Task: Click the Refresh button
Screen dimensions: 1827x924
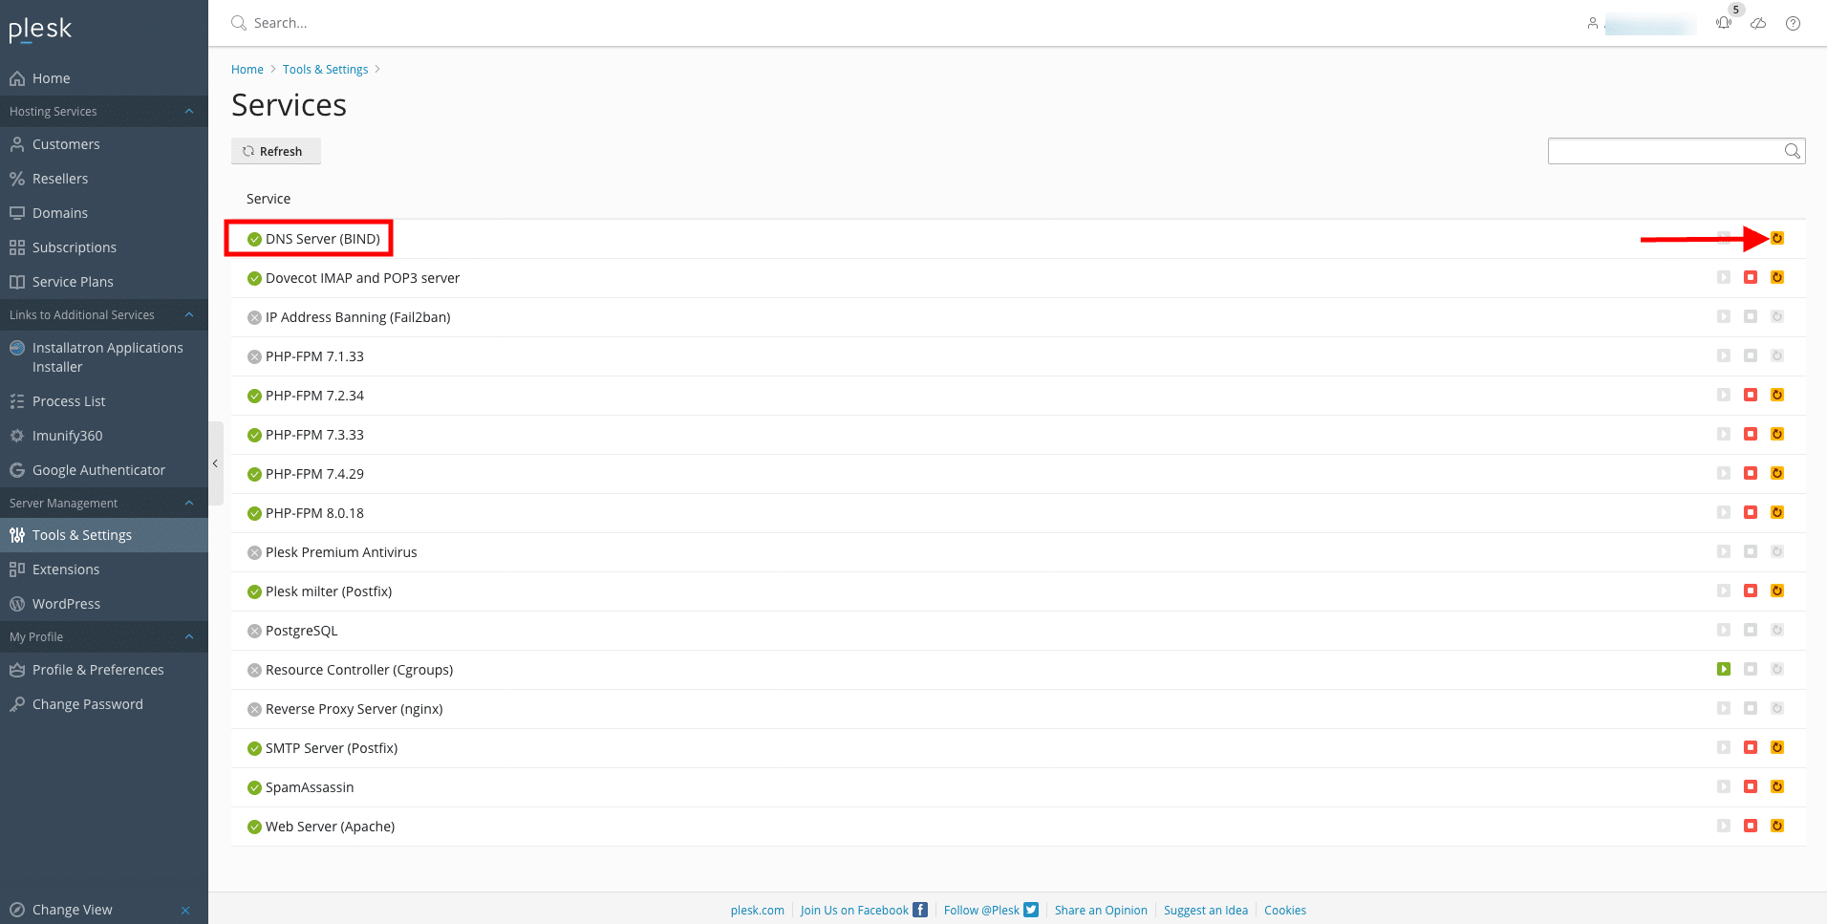Action: click(276, 151)
